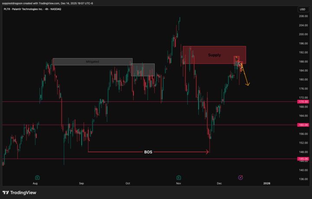Click the 168.00 price axis label
This screenshot has height=199, width=312.
point(303,107)
